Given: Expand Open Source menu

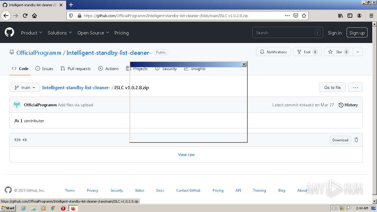Looking at the screenshot, I should click(93, 33).
